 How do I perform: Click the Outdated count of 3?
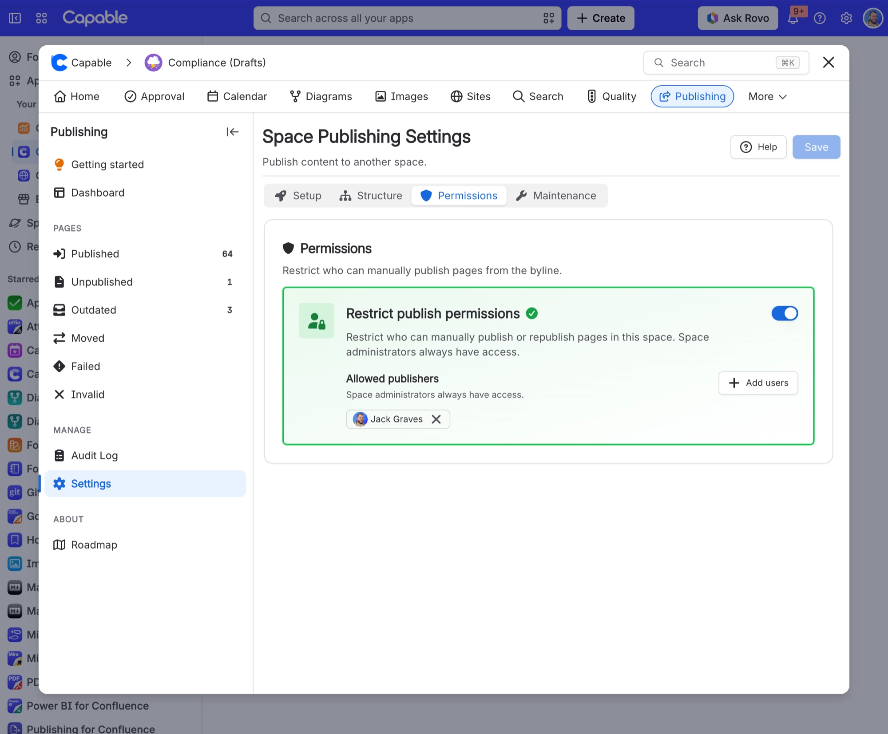pos(230,310)
